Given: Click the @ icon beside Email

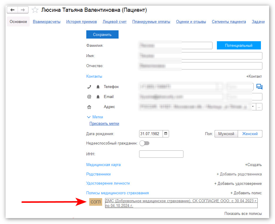Looking at the screenshot, I should point(89,97).
